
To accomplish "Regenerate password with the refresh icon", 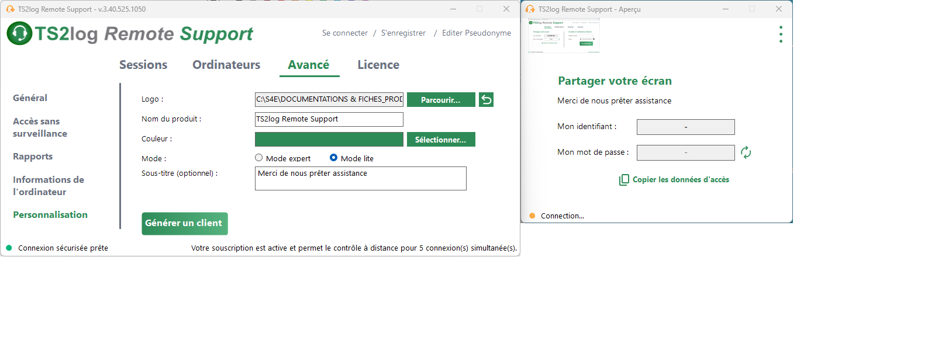I will click(746, 152).
